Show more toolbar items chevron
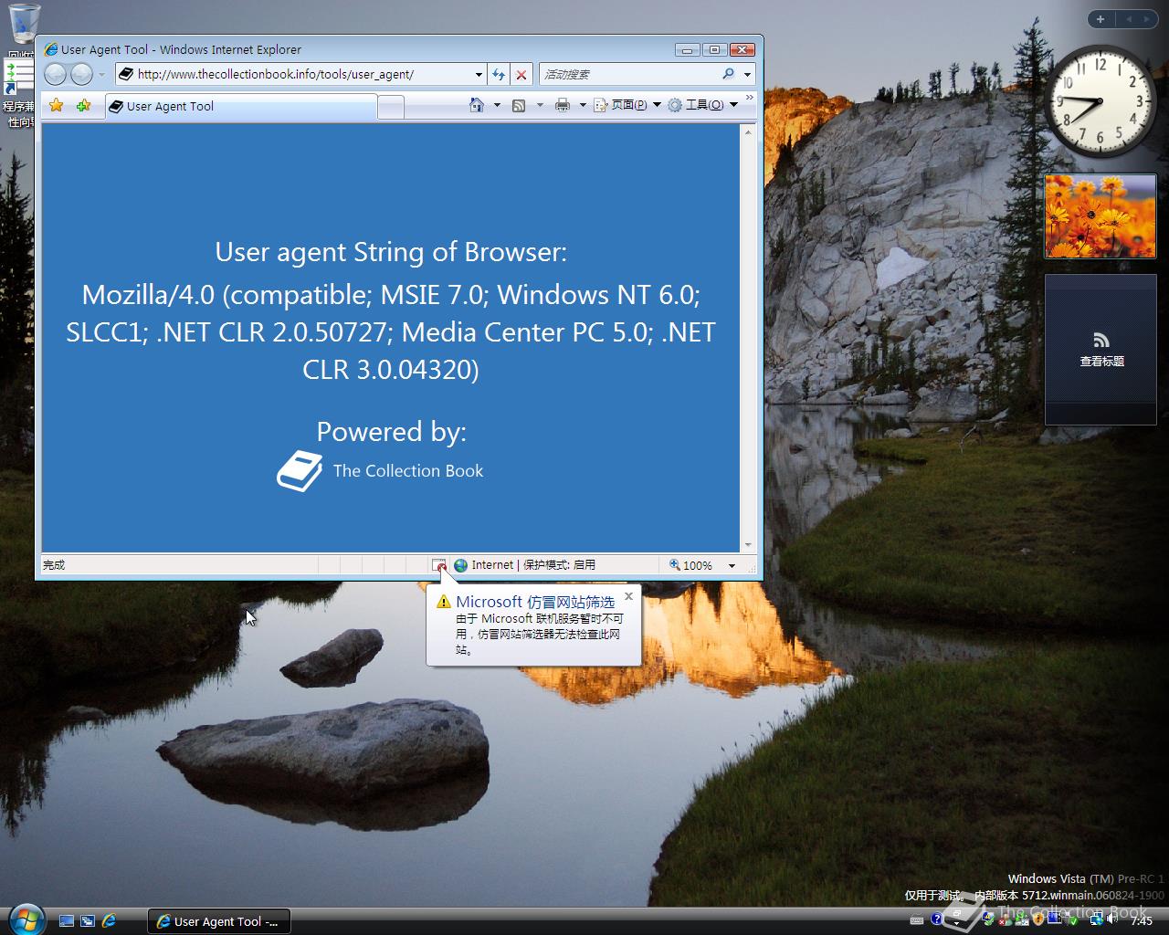Image resolution: width=1169 pixels, height=935 pixels. click(750, 98)
